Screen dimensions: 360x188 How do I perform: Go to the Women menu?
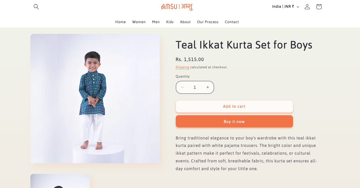click(139, 22)
